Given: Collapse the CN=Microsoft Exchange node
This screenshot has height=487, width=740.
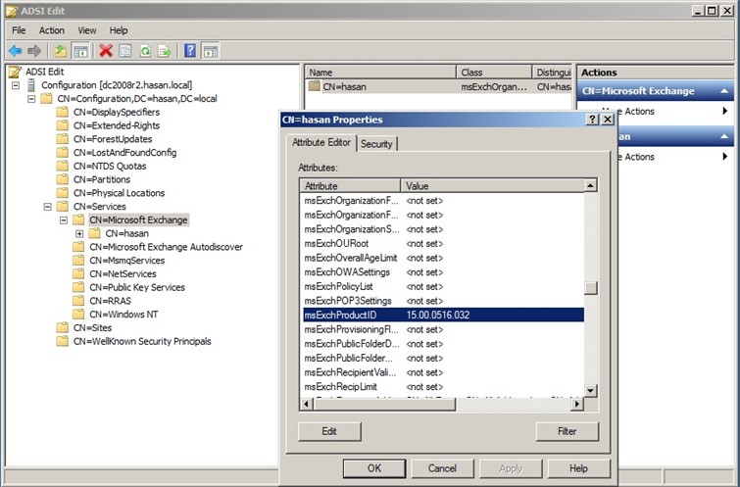Looking at the screenshot, I should point(64,220).
